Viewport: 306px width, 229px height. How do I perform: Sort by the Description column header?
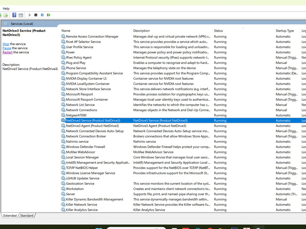pyautogui.click(x=142, y=31)
